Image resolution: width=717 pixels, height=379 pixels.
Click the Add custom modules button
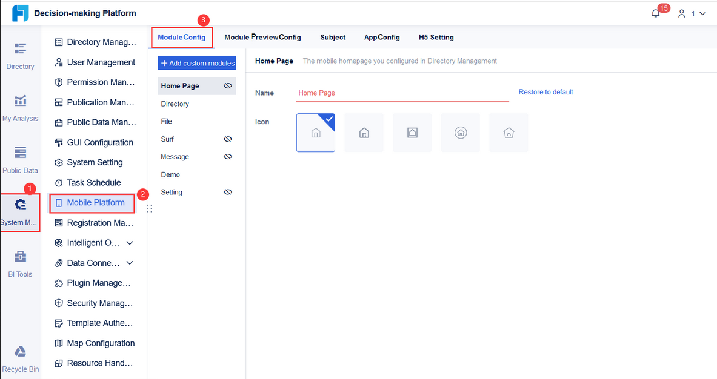point(196,62)
